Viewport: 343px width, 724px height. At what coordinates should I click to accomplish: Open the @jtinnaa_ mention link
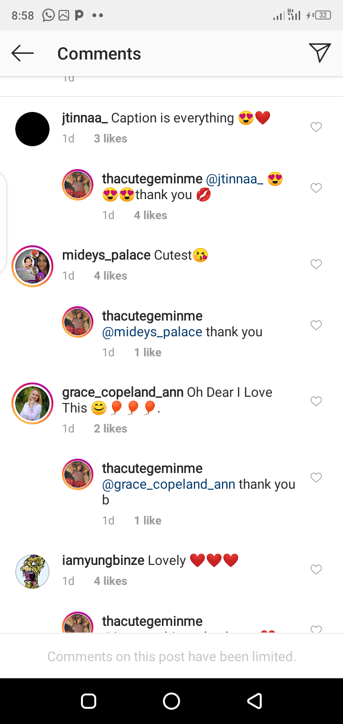[234, 179]
